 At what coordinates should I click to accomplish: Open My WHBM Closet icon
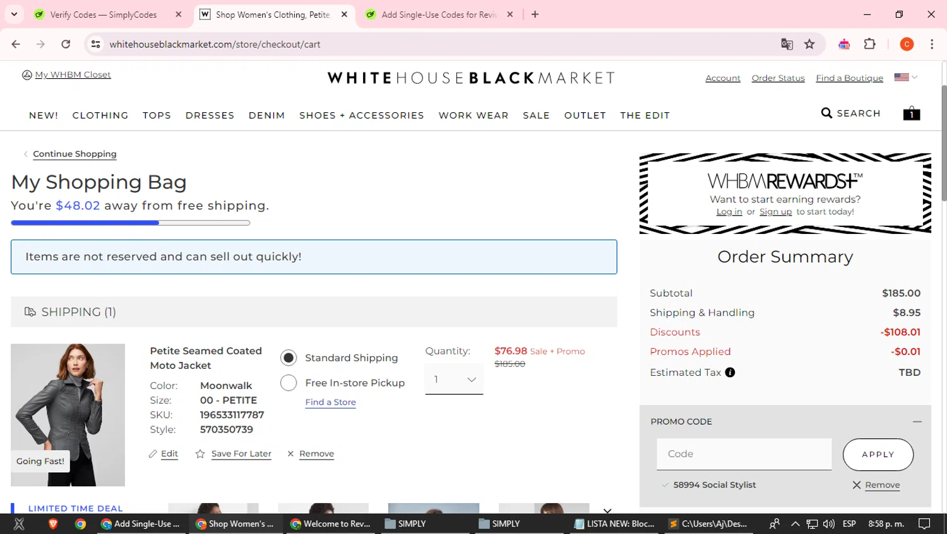pos(27,75)
